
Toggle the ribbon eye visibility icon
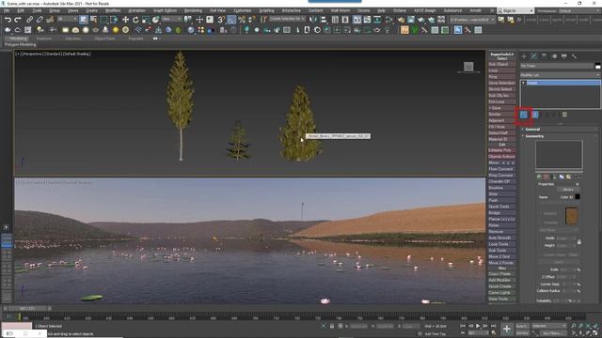[155, 38]
